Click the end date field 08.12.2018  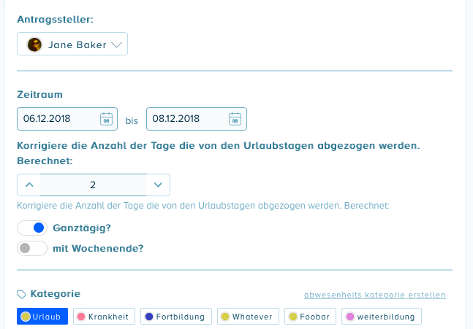pos(197,119)
